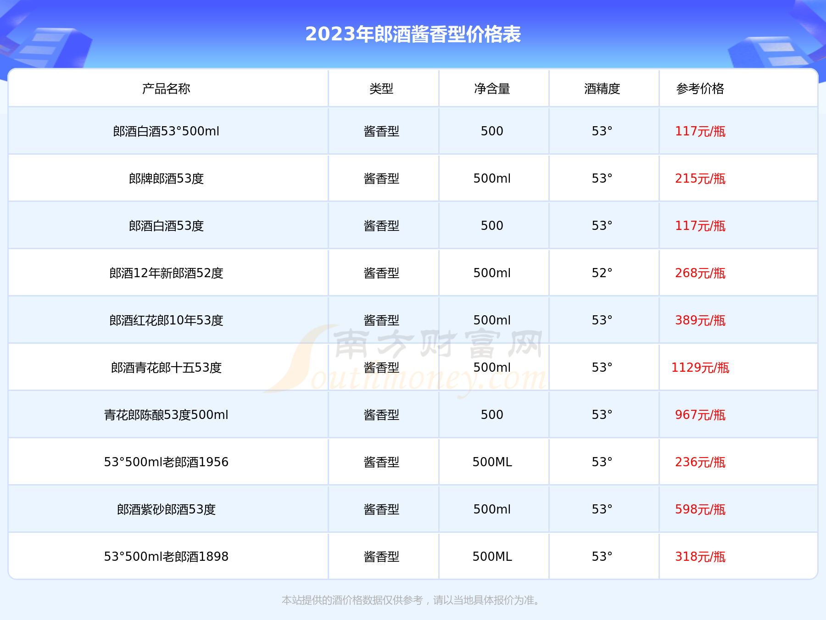Select product name 青花郎陈酿53度500ml
Viewport: 826px width, 620px height.
click(166, 415)
